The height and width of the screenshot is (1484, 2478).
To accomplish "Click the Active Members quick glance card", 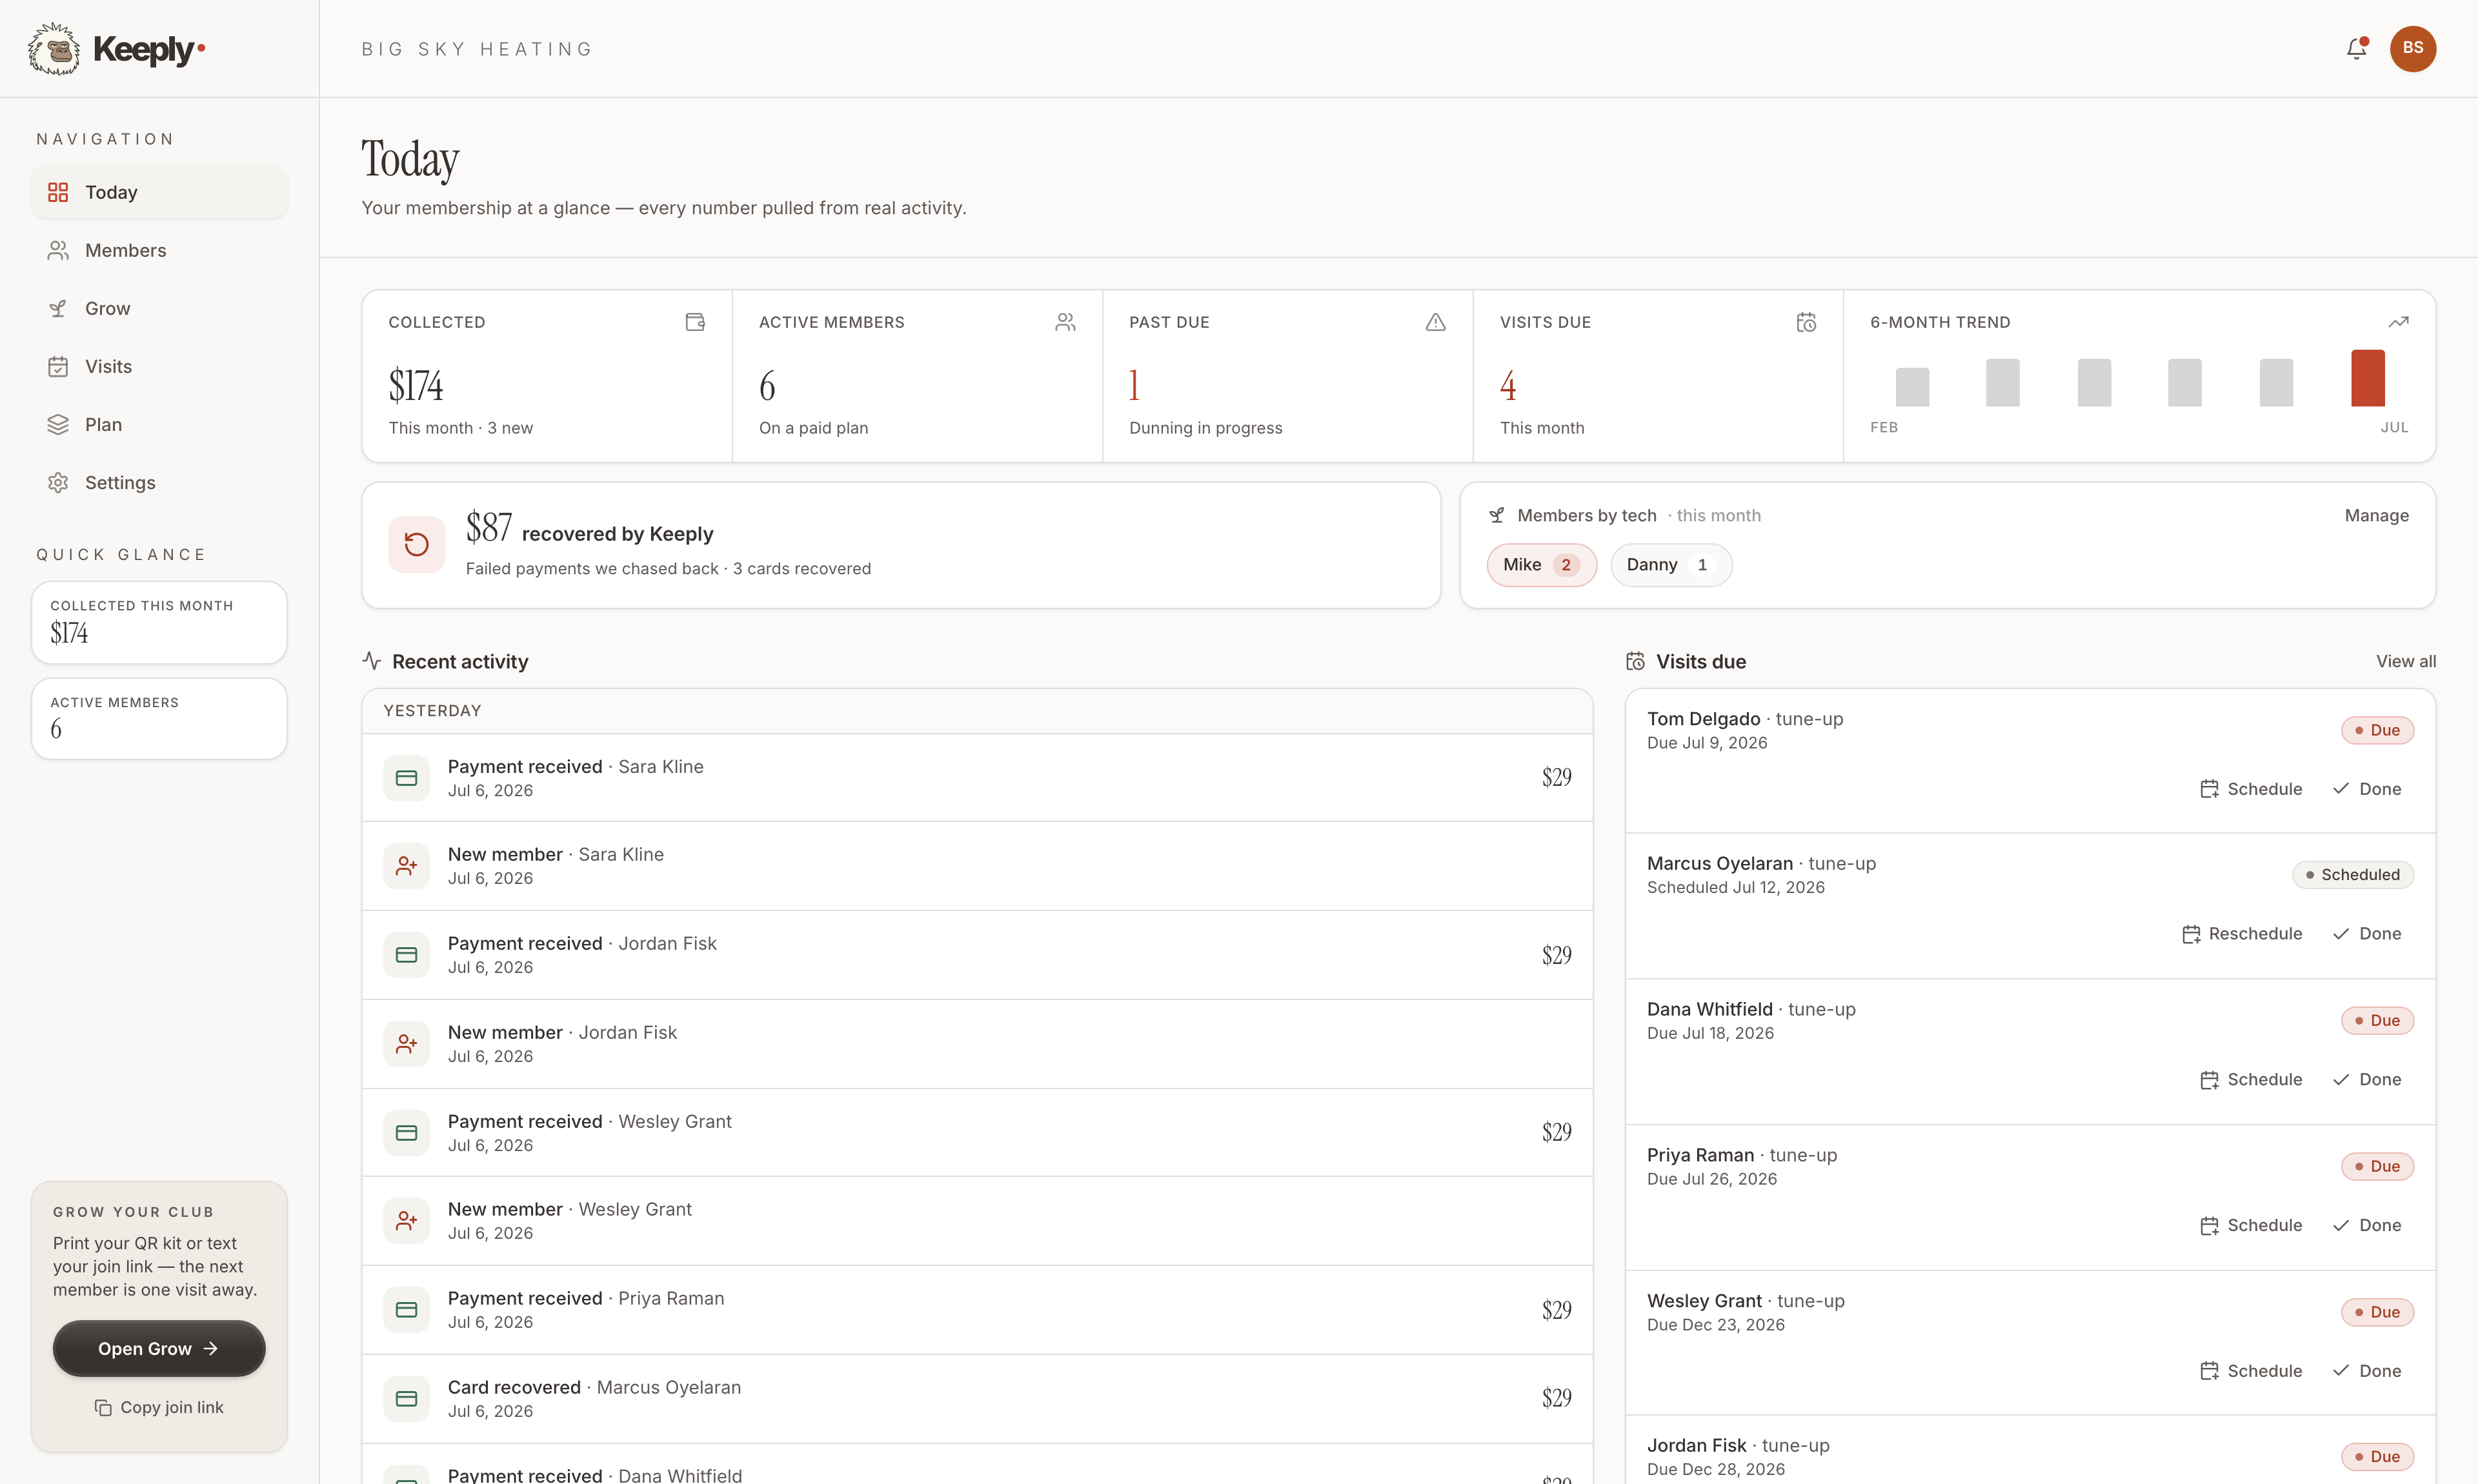I will click(159, 718).
